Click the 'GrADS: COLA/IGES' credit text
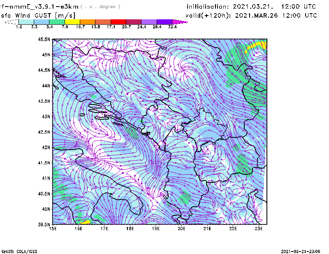 click(19, 252)
